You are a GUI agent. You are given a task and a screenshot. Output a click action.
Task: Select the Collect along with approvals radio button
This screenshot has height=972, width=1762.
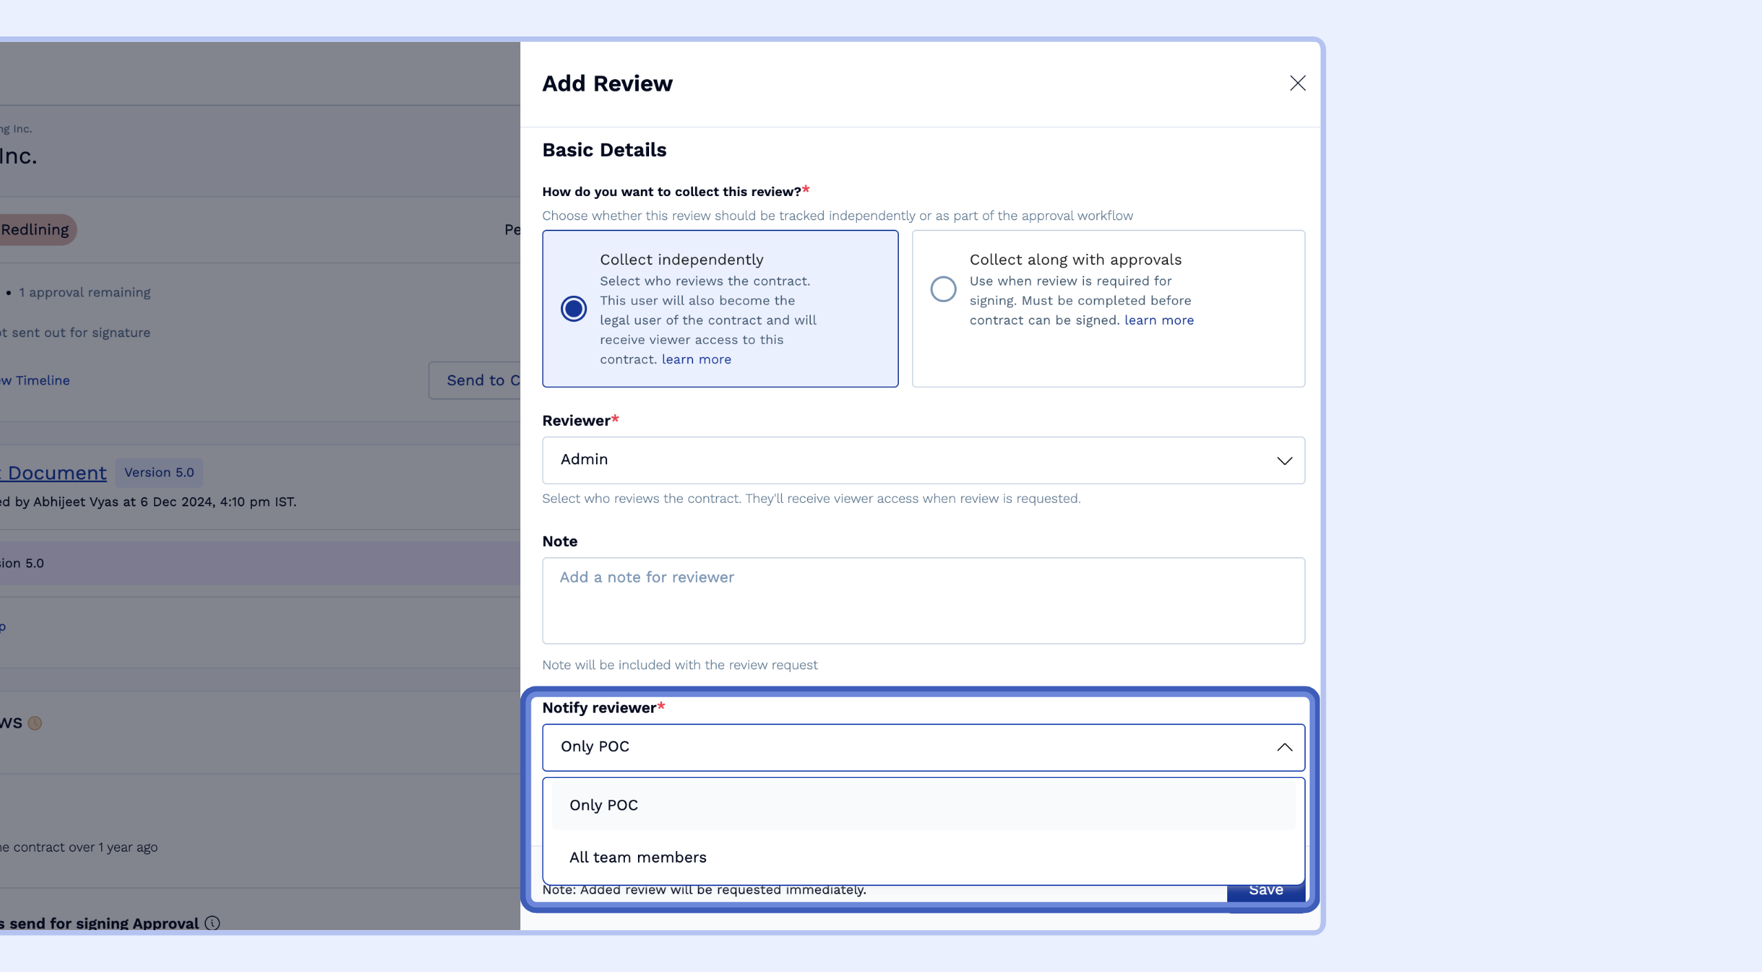click(942, 289)
